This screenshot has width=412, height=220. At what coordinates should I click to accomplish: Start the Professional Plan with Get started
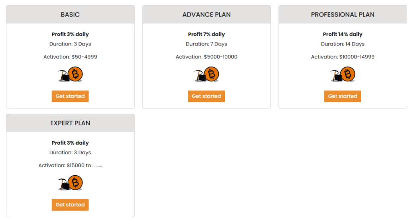pos(343,96)
